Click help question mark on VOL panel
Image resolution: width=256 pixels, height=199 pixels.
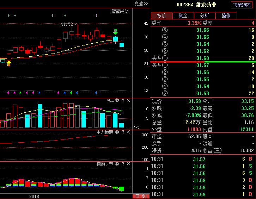pos(123,100)
